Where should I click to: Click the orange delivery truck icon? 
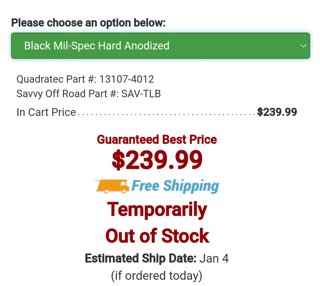112,186
